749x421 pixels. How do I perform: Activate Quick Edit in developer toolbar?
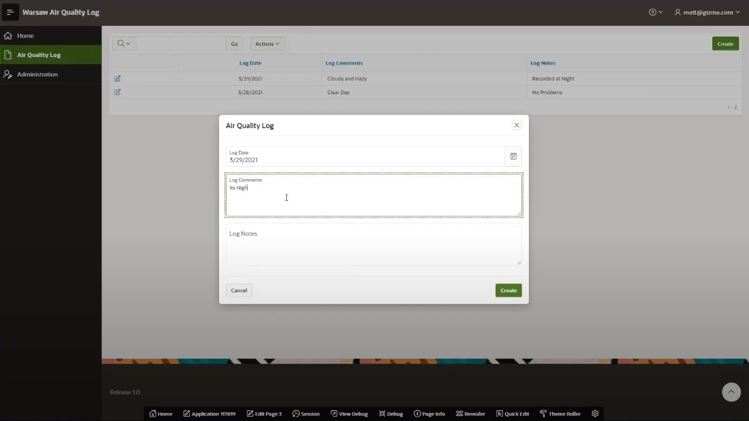pos(512,413)
